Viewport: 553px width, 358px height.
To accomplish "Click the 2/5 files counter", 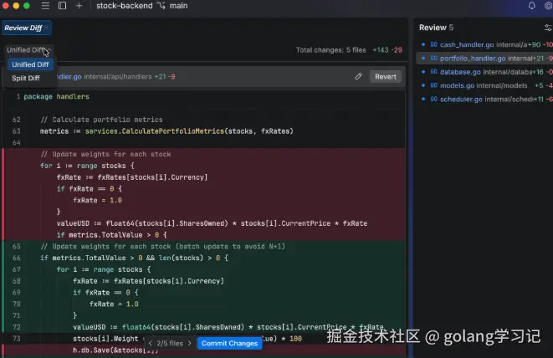I will tap(170, 343).
